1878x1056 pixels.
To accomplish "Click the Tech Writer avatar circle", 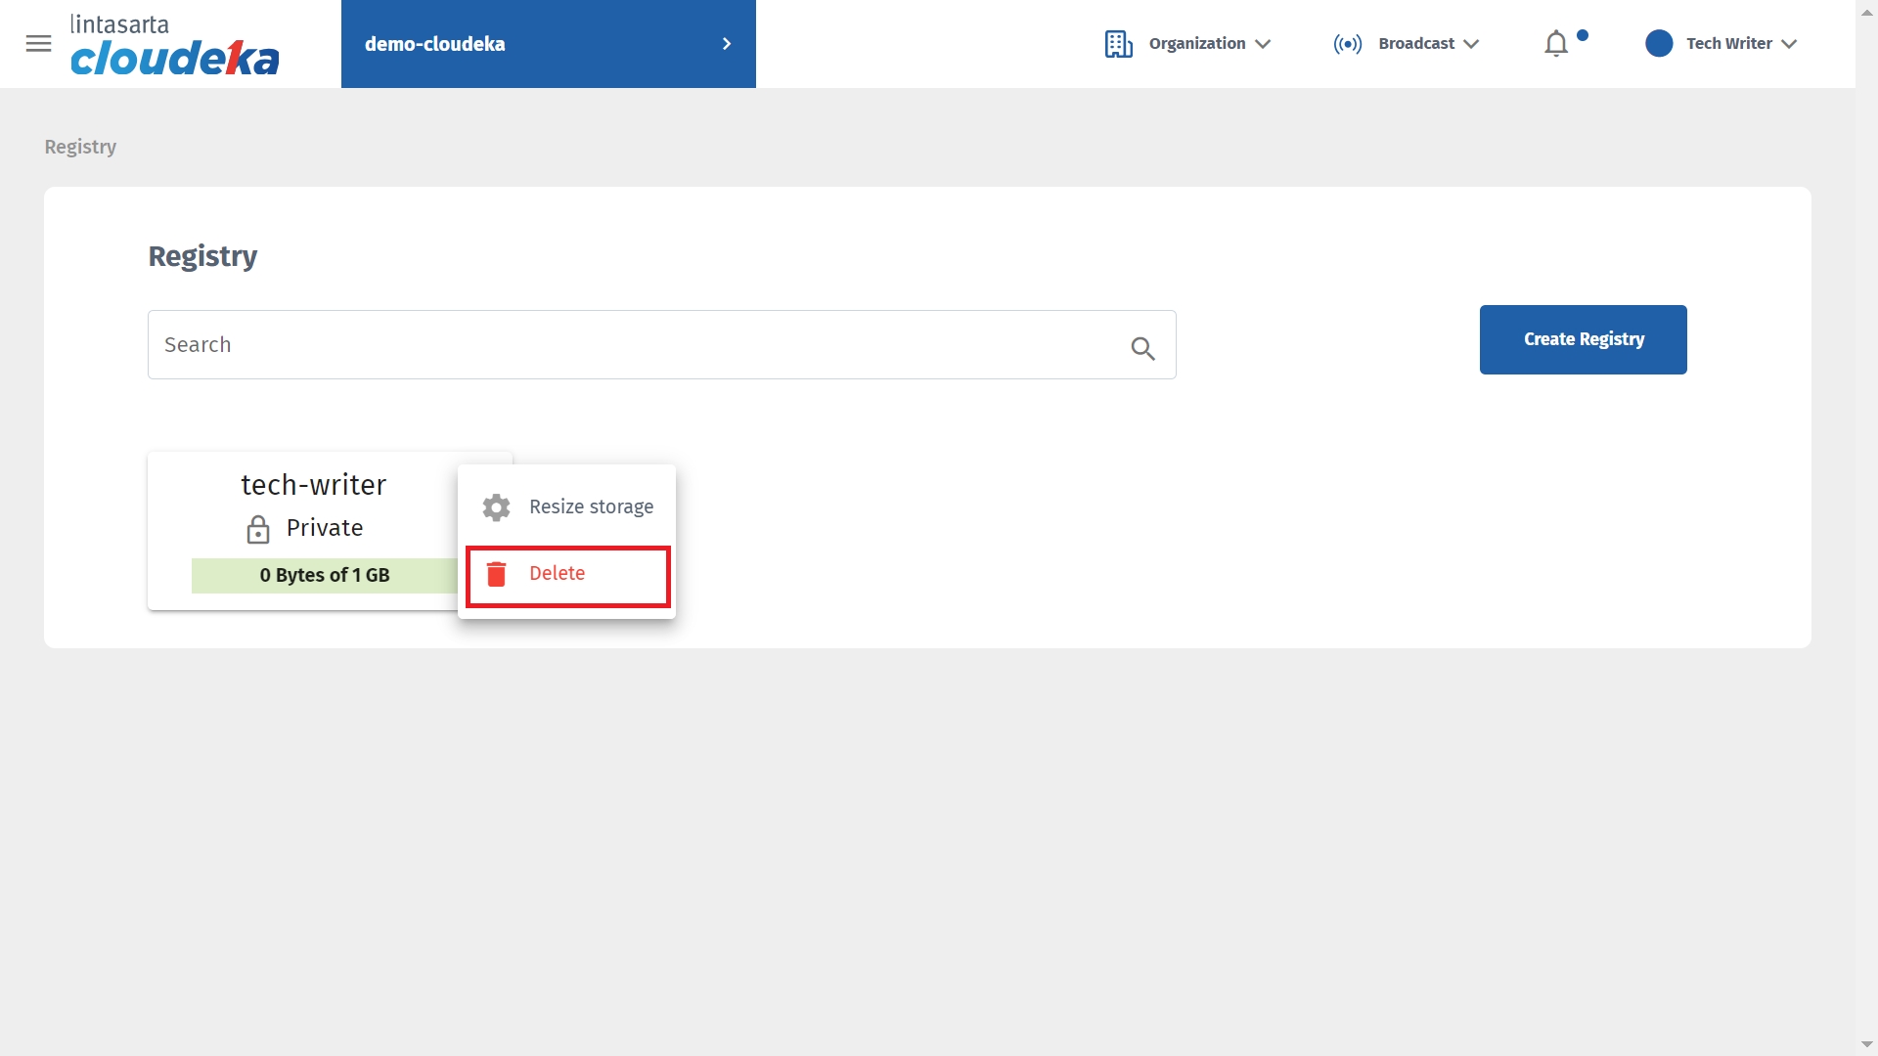I will click(1659, 44).
